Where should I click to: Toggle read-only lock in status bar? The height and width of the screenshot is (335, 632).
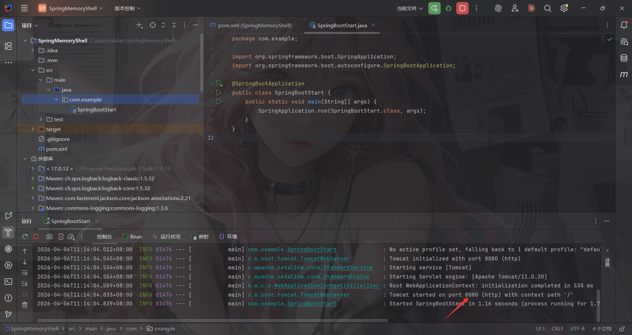(622, 328)
